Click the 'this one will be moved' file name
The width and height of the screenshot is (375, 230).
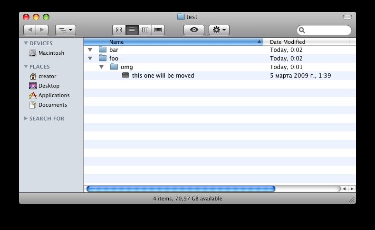click(163, 75)
